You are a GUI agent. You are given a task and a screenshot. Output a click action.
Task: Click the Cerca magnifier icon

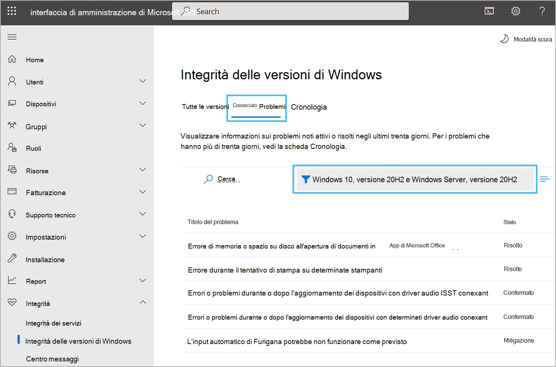(208, 179)
